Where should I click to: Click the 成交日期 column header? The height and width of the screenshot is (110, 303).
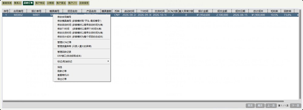pyautogui.click(x=240, y=11)
